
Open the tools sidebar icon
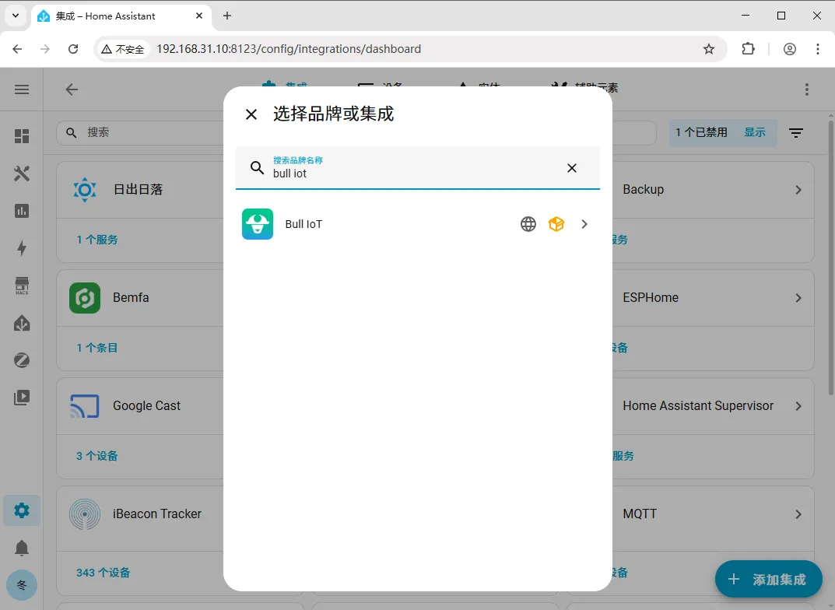(22, 174)
